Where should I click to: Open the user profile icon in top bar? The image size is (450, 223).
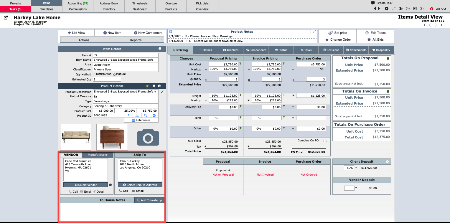(x=401, y=9)
